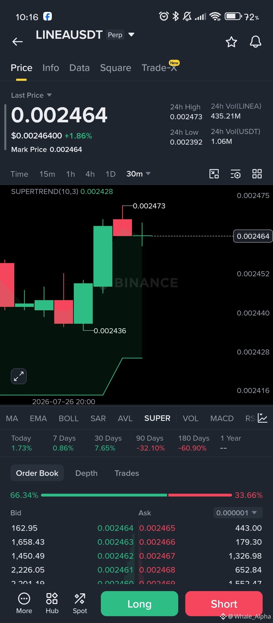Image resolution: width=273 pixels, height=623 pixels.
Task: Open chart settings list icon
Action: (x=235, y=174)
